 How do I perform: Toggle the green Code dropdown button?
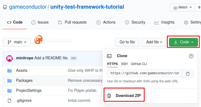tap(183, 42)
